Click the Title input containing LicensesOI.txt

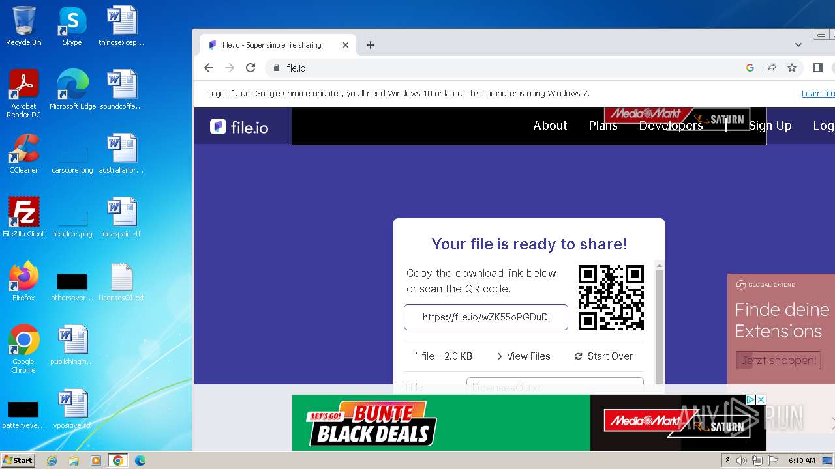click(555, 386)
